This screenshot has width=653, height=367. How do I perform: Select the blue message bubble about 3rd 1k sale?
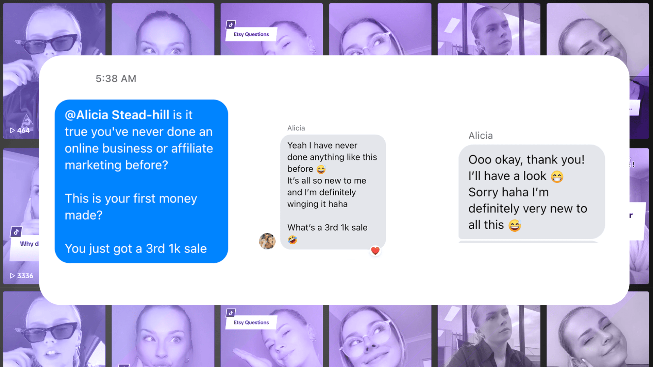pos(141,181)
